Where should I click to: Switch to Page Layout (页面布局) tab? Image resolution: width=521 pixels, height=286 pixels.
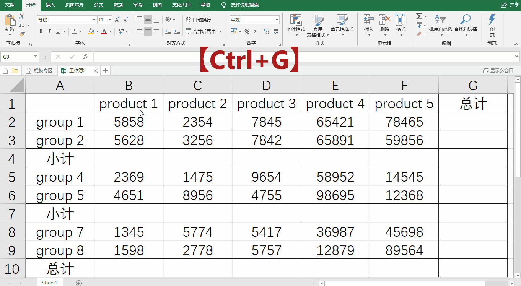(x=75, y=5)
